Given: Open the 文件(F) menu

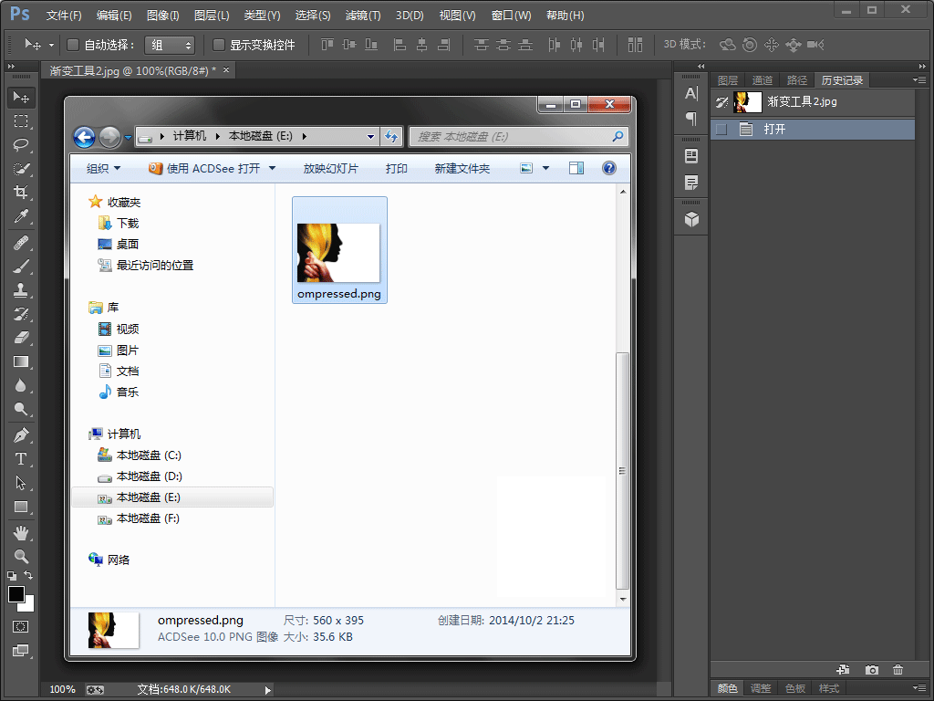Looking at the screenshot, I should 64,16.
